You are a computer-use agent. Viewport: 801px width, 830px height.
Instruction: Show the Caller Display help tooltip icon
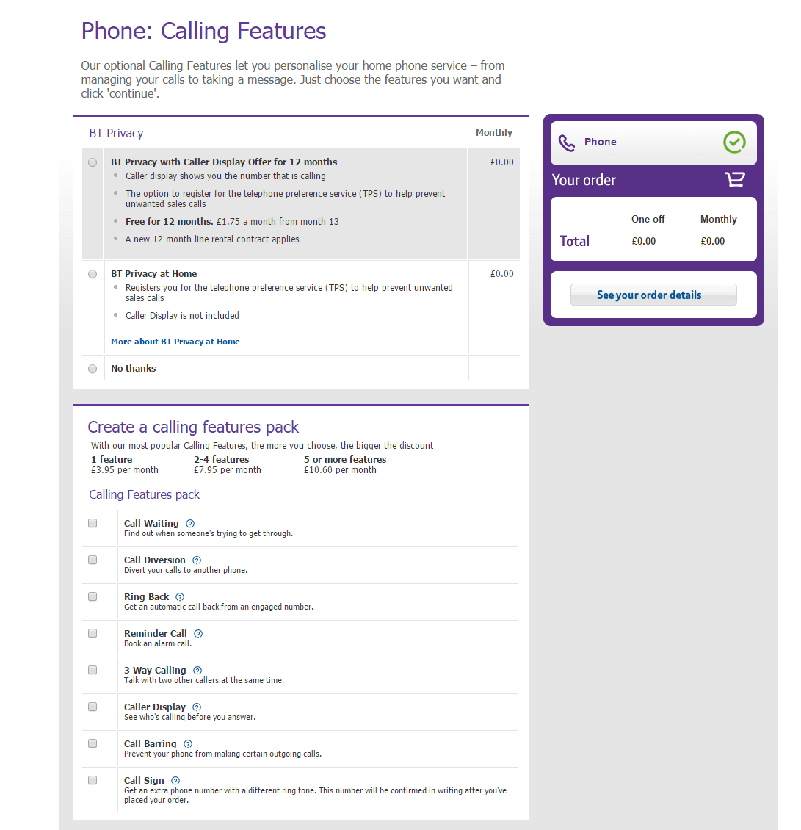point(197,707)
